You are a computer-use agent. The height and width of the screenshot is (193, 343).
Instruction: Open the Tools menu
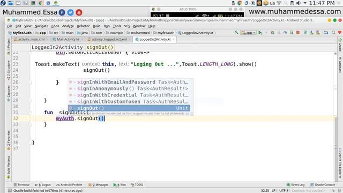coord(117,26)
